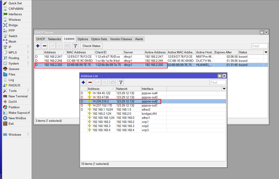
Task: Open the Address List column chooser dropdown
Action: 224,89
